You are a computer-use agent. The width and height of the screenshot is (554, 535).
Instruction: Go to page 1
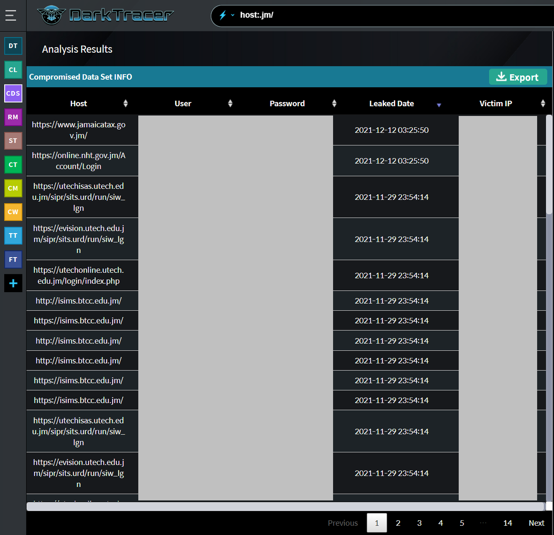coord(377,523)
